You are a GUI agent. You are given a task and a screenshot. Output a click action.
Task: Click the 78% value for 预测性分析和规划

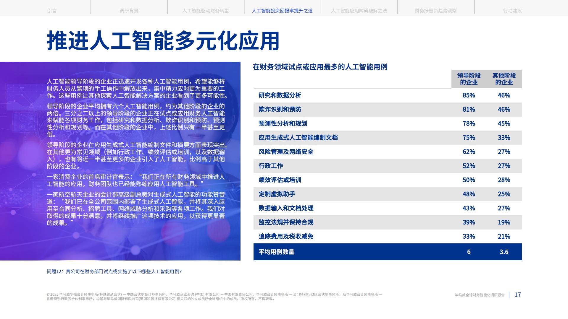point(469,123)
